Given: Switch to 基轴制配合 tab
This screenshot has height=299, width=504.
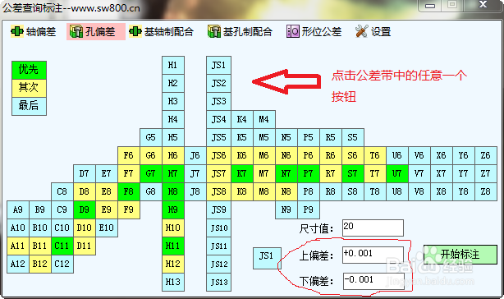Looking at the screenshot, I should pos(162,32).
